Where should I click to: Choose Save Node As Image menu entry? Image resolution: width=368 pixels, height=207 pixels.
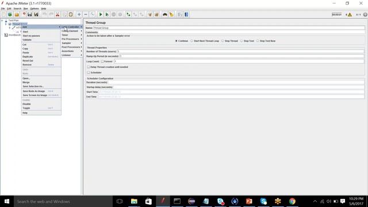(x=41, y=91)
